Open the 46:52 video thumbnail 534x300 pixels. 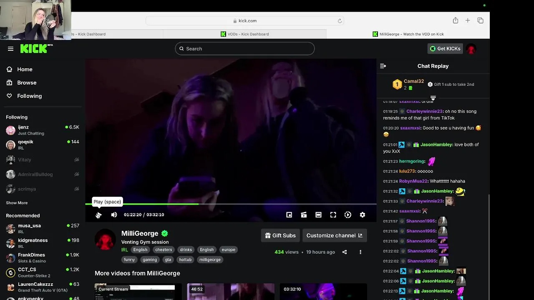tap(231, 292)
